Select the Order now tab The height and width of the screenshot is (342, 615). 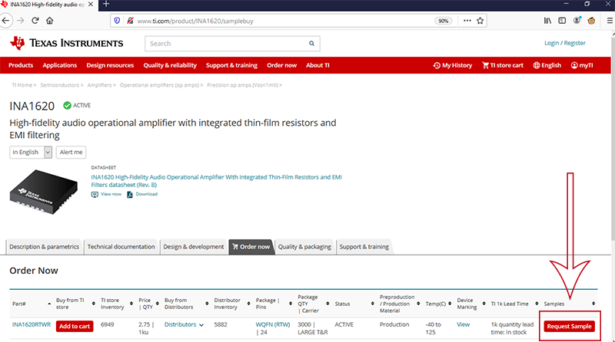click(251, 247)
